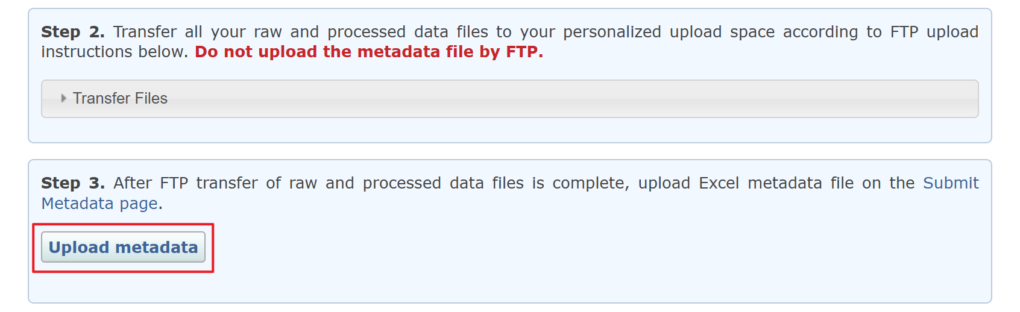Click the bold "Step 2." heading
The height and width of the screenshot is (312, 1020).
pos(73,32)
